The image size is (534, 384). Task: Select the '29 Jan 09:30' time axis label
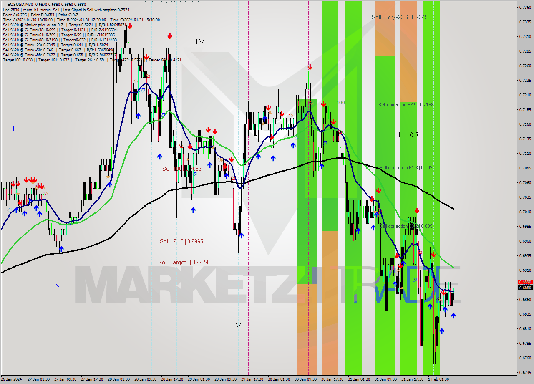pyautogui.click(x=226, y=379)
